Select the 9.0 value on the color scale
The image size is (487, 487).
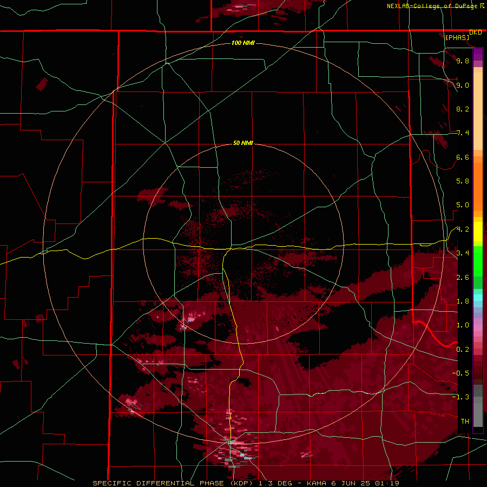463,85
